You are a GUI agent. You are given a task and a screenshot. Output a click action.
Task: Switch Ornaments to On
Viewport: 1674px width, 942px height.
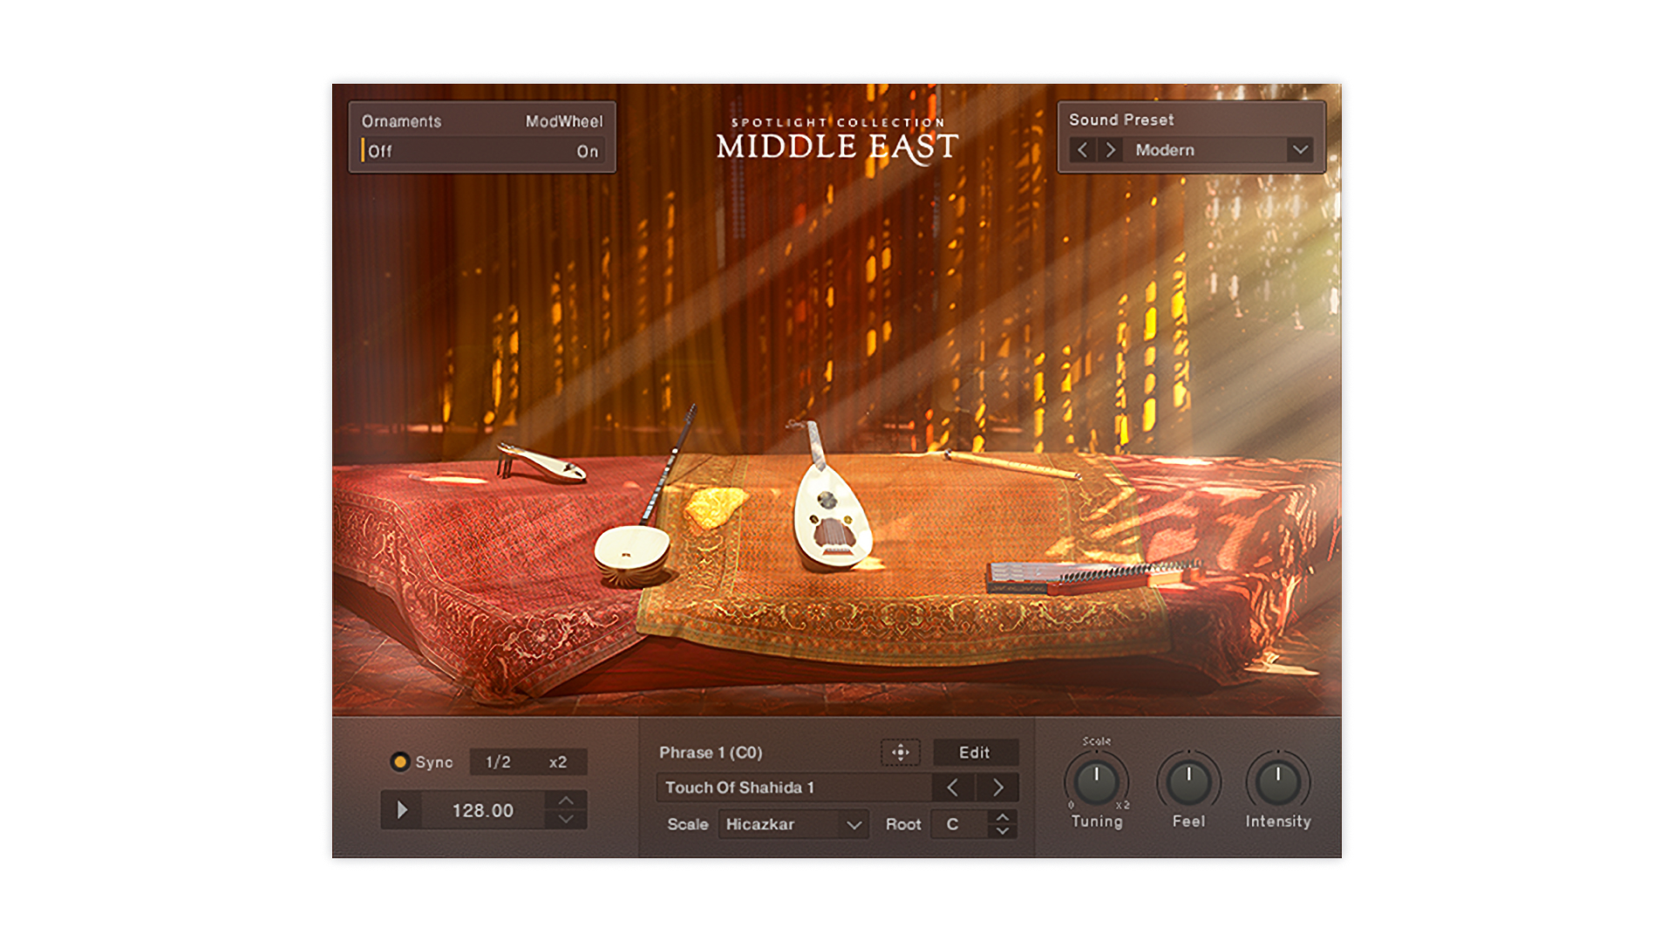click(x=587, y=151)
